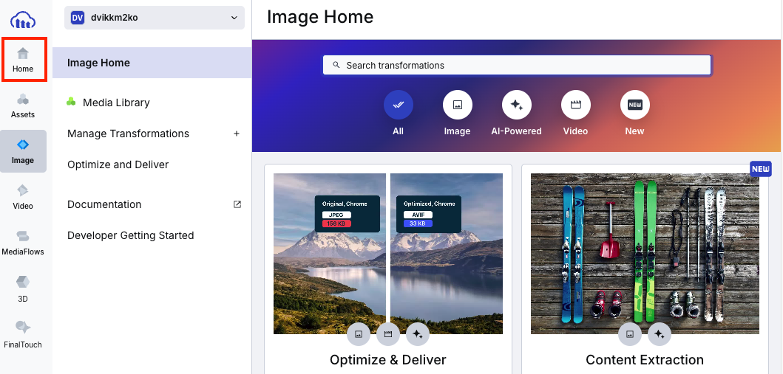The image size is (783, 374).
Task: Open the Documentation link
Action: [x=104, y=204]
